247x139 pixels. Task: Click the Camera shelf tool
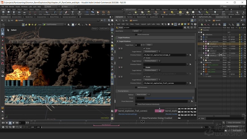click(130, 13)
